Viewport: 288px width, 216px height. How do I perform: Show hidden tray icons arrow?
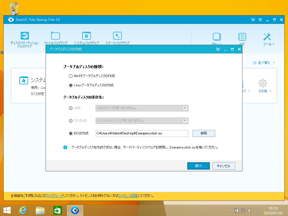coord(229,211)
